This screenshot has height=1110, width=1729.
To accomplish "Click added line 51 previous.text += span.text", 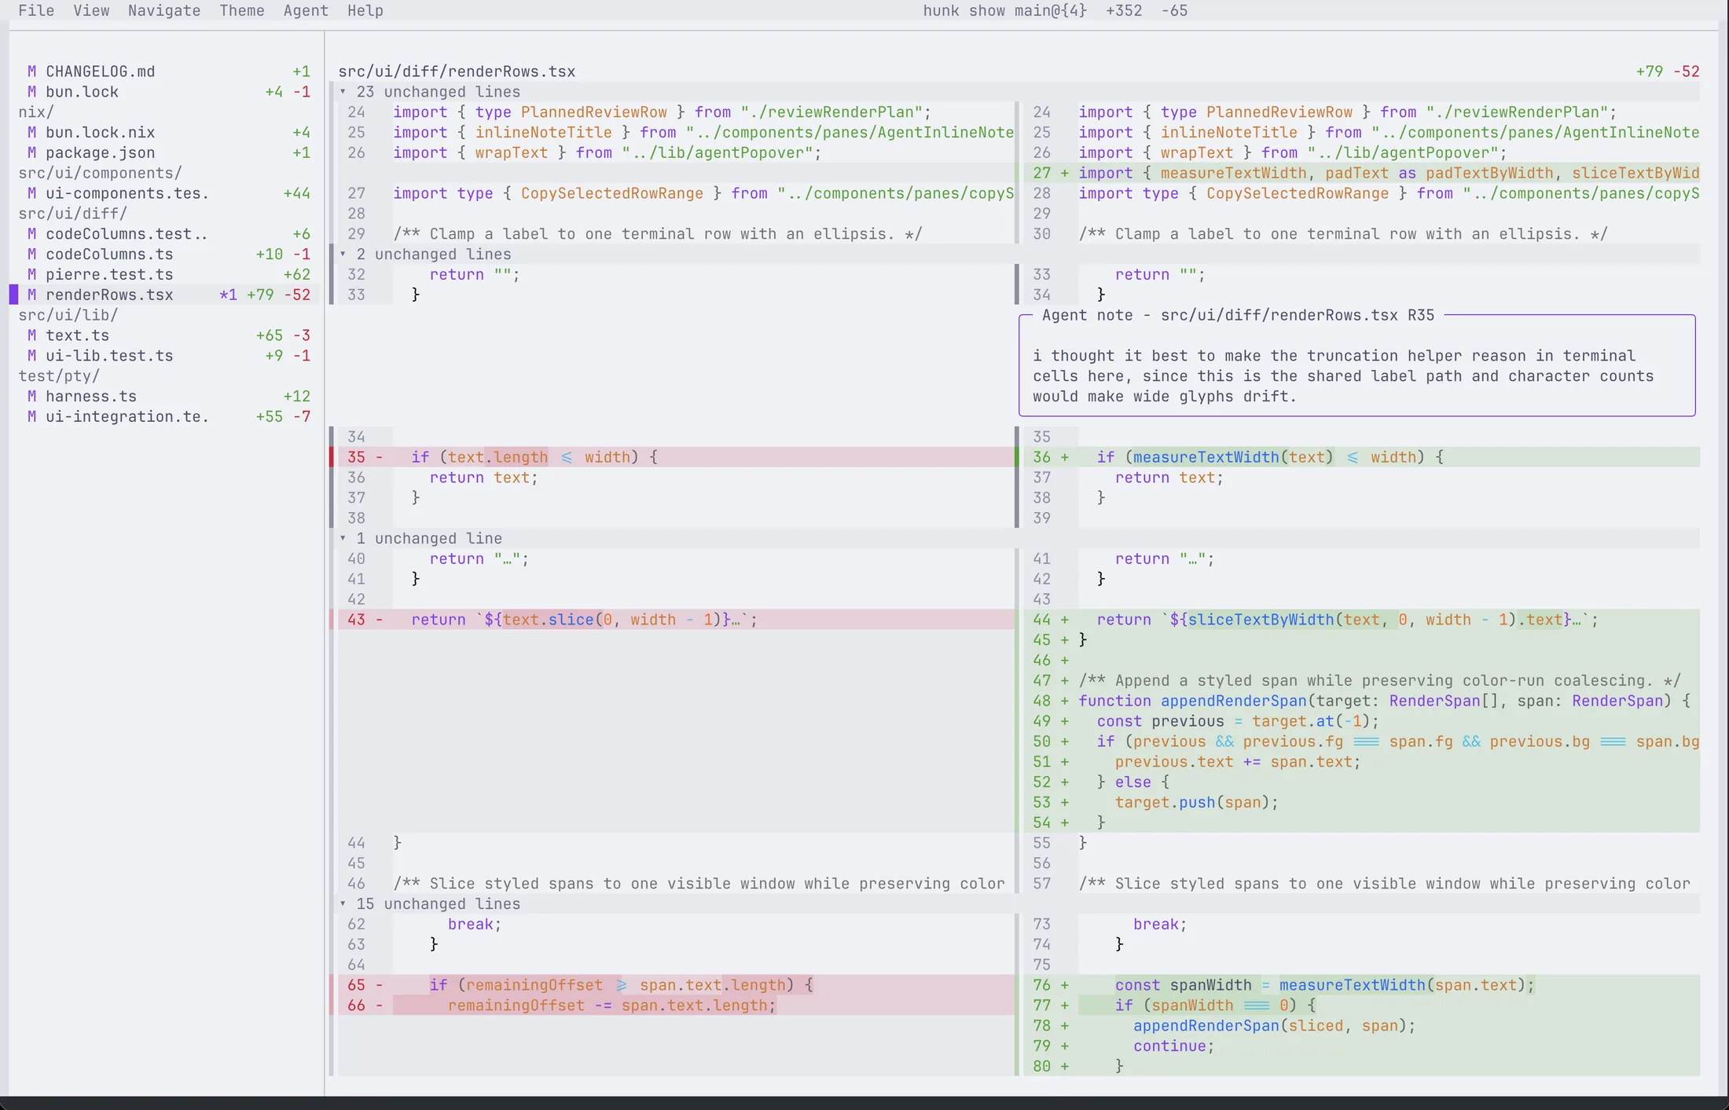I will coord(1362,762).
